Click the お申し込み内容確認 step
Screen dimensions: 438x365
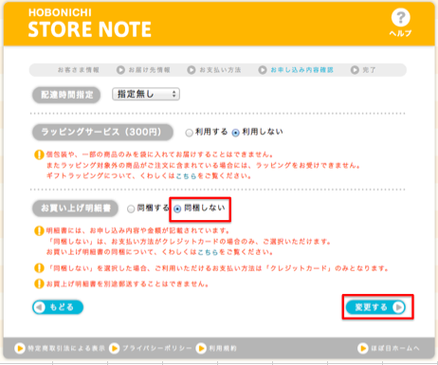tap(301, 70)
